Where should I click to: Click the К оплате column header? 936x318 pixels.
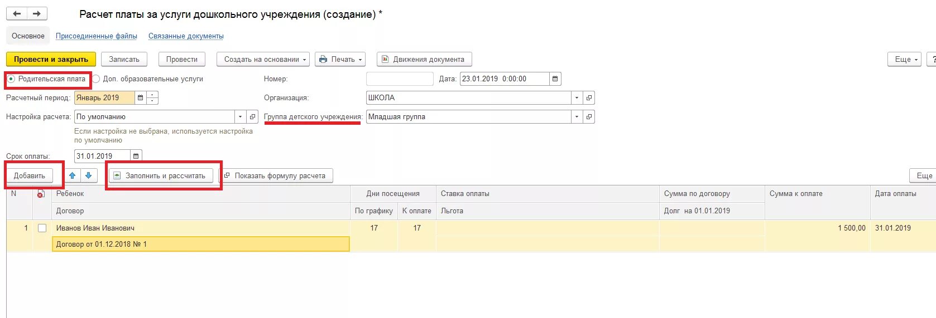(417, 211)
